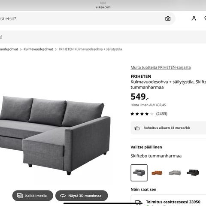Show all media with Kaikki media button
Screen dimensions: 206x206
[x=33, y=196]
